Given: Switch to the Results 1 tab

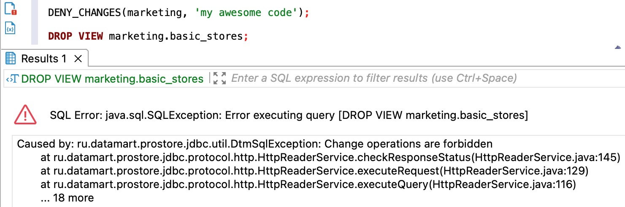Looking at the screenshot, I should pyautogui.click(x=43, y=59).
